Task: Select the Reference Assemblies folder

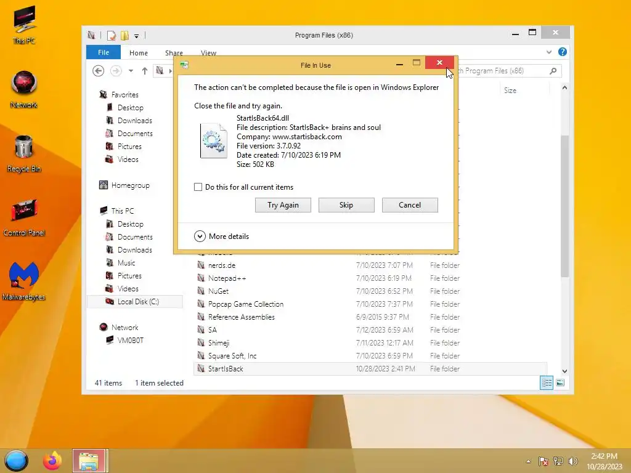Action: point(370,317)
